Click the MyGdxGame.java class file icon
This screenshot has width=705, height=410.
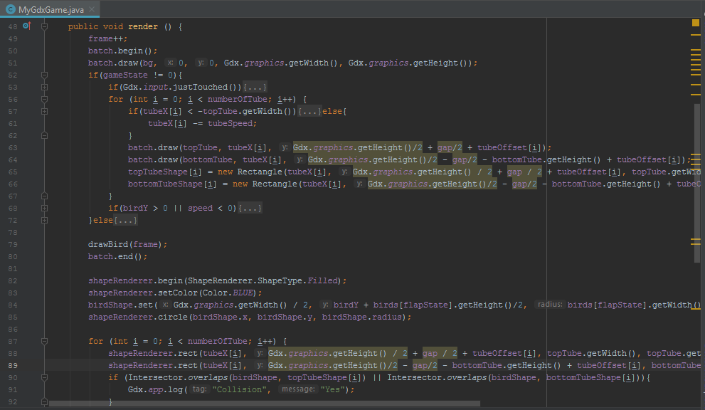(11, 9)
